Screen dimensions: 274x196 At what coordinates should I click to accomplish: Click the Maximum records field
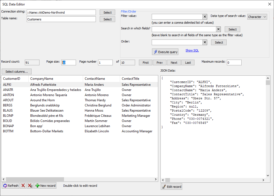(234, 63)
